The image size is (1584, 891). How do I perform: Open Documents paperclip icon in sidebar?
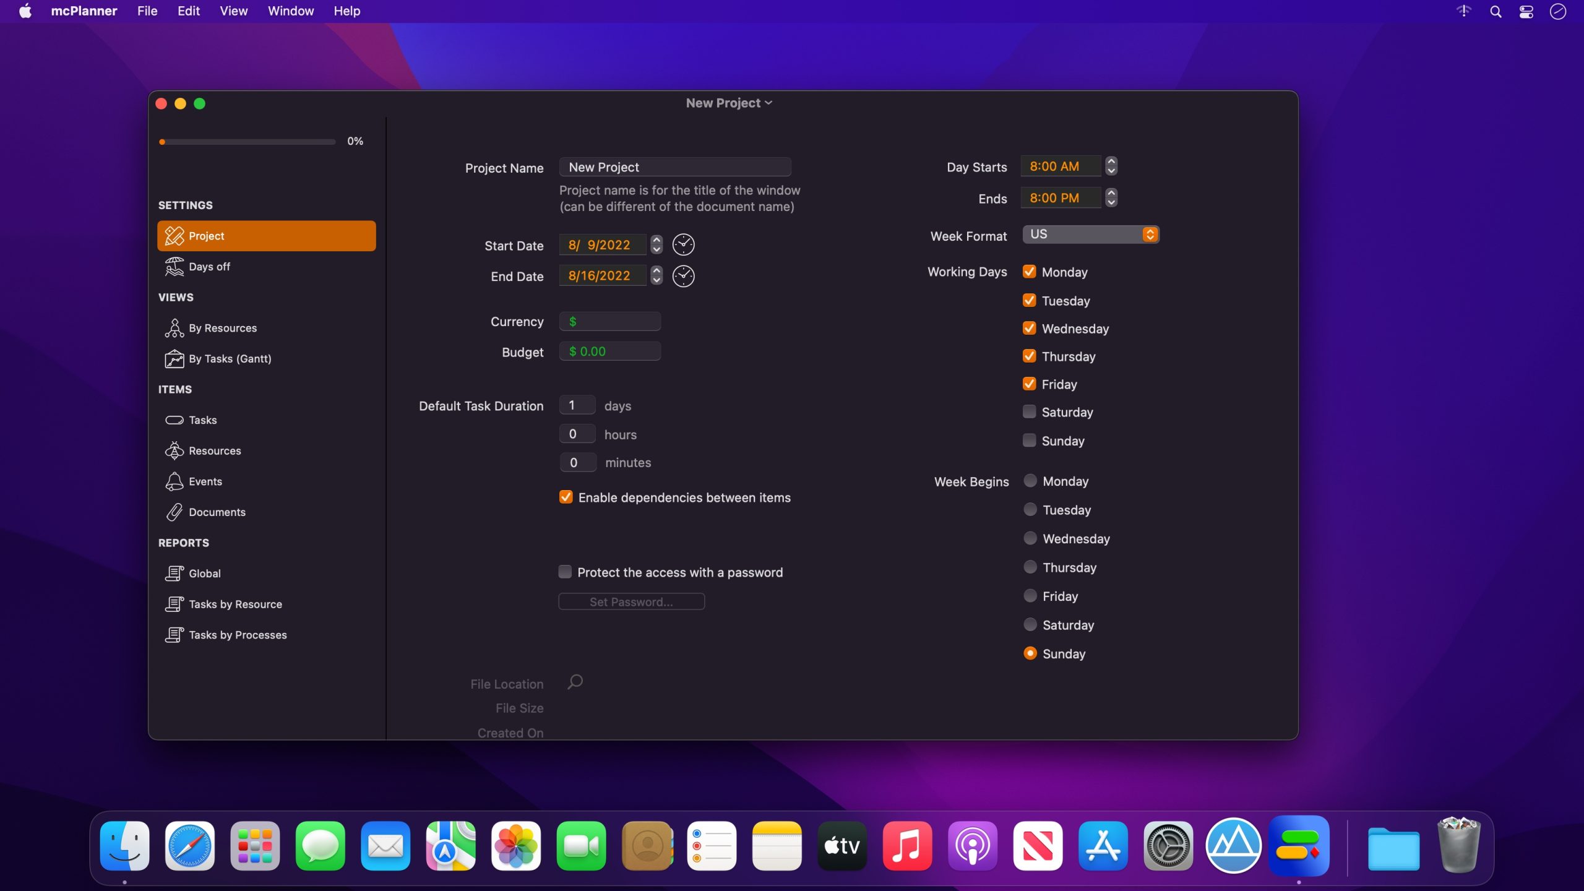(x=174, y=512)
